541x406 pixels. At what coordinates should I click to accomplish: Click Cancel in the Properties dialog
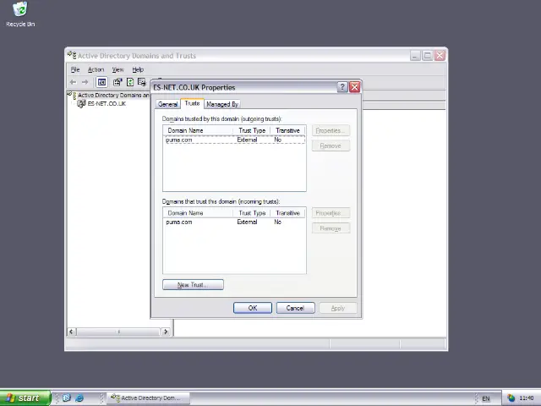coord(295,308)
